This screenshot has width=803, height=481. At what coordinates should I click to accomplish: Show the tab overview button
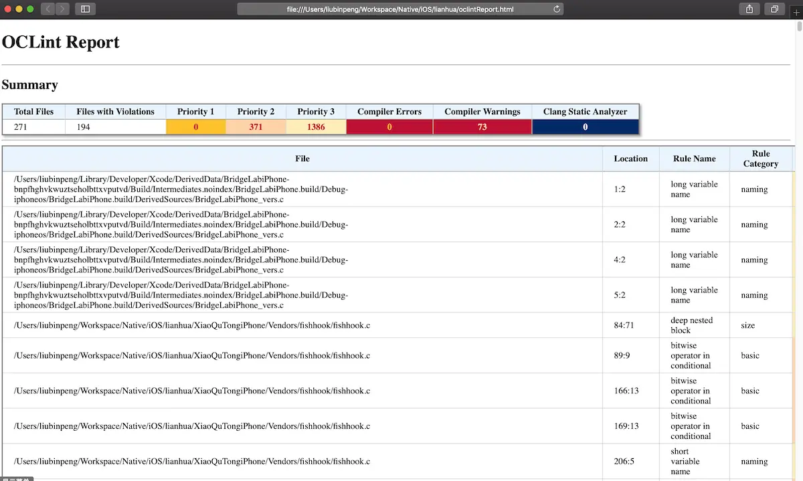(x=775, y=9)
